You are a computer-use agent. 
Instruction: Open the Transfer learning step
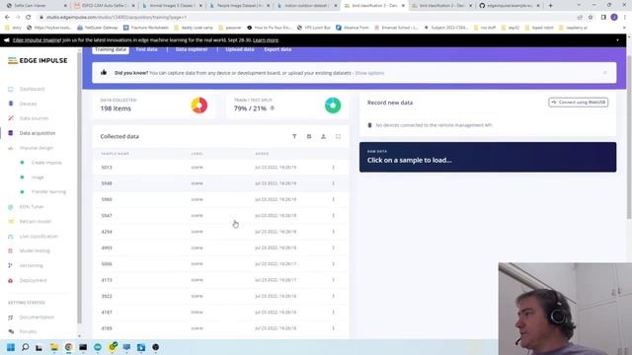48,192
